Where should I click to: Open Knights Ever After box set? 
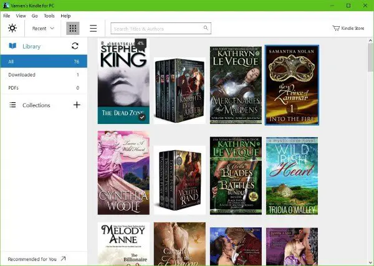[x=180, y=90]
